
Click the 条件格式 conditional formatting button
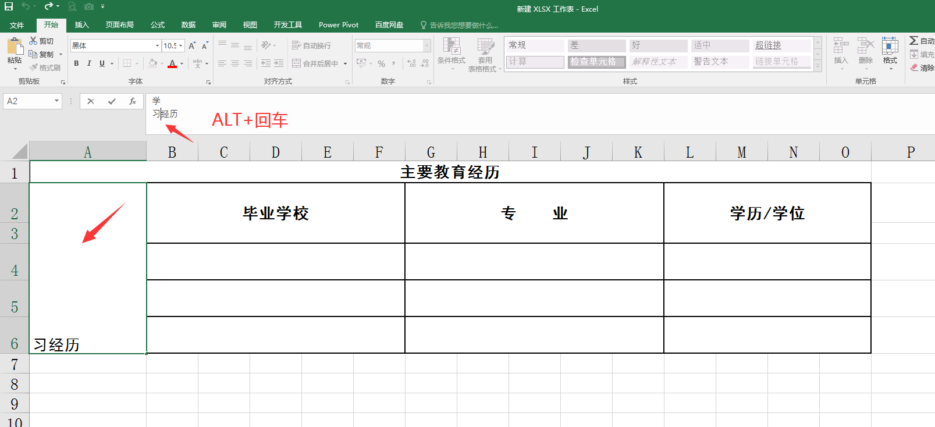[x=451, y=54]
